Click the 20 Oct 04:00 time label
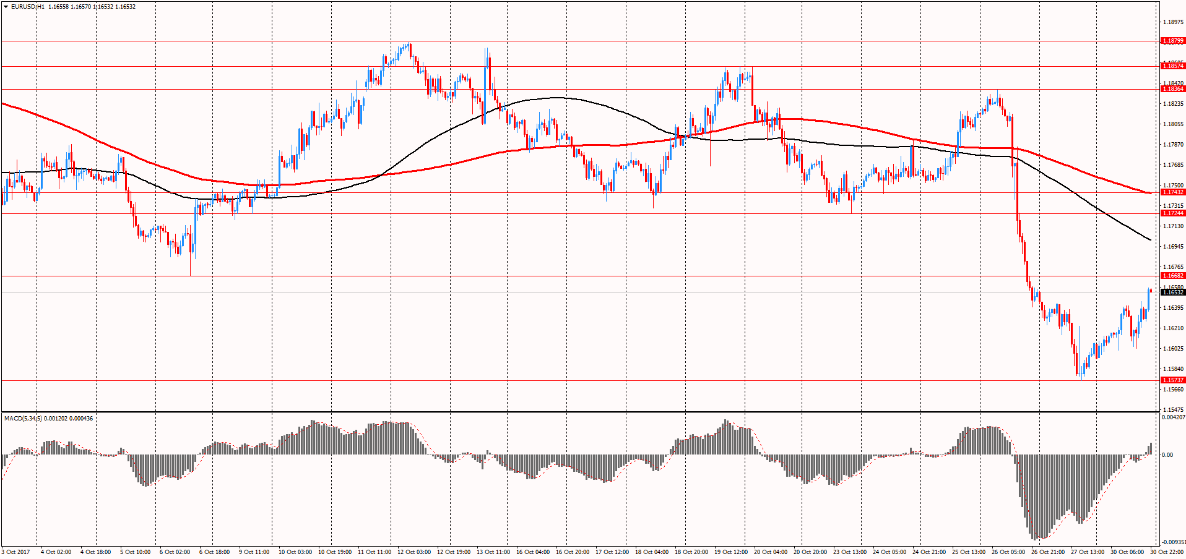1186x559 pixels. tap(770, 552)
